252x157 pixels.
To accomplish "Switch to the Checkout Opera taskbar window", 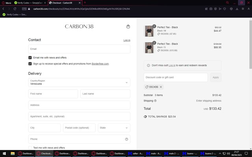I will pos(44,153).
